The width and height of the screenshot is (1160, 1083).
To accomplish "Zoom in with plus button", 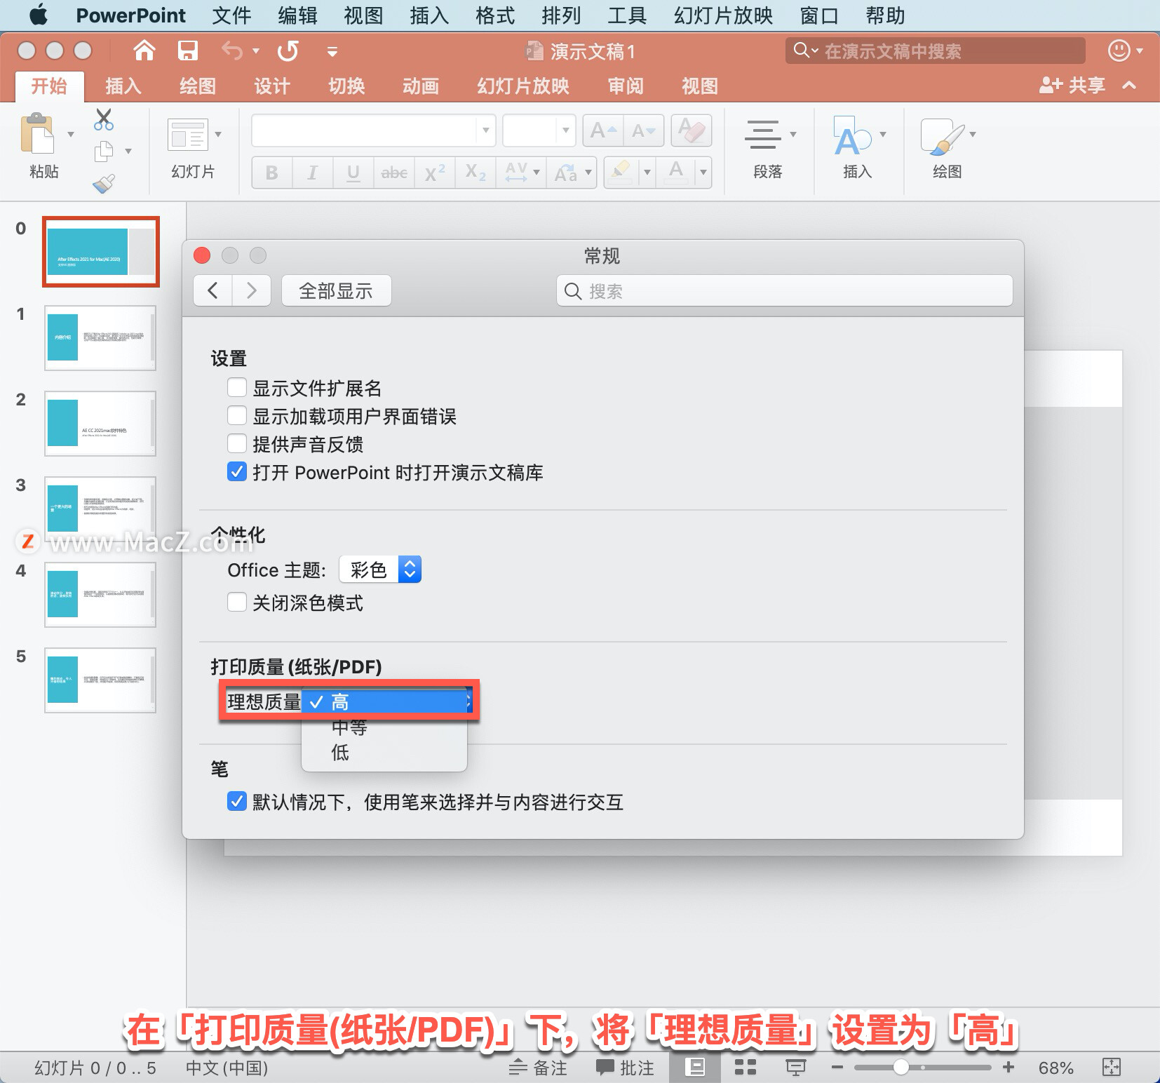I will tap(1009, 1068).
